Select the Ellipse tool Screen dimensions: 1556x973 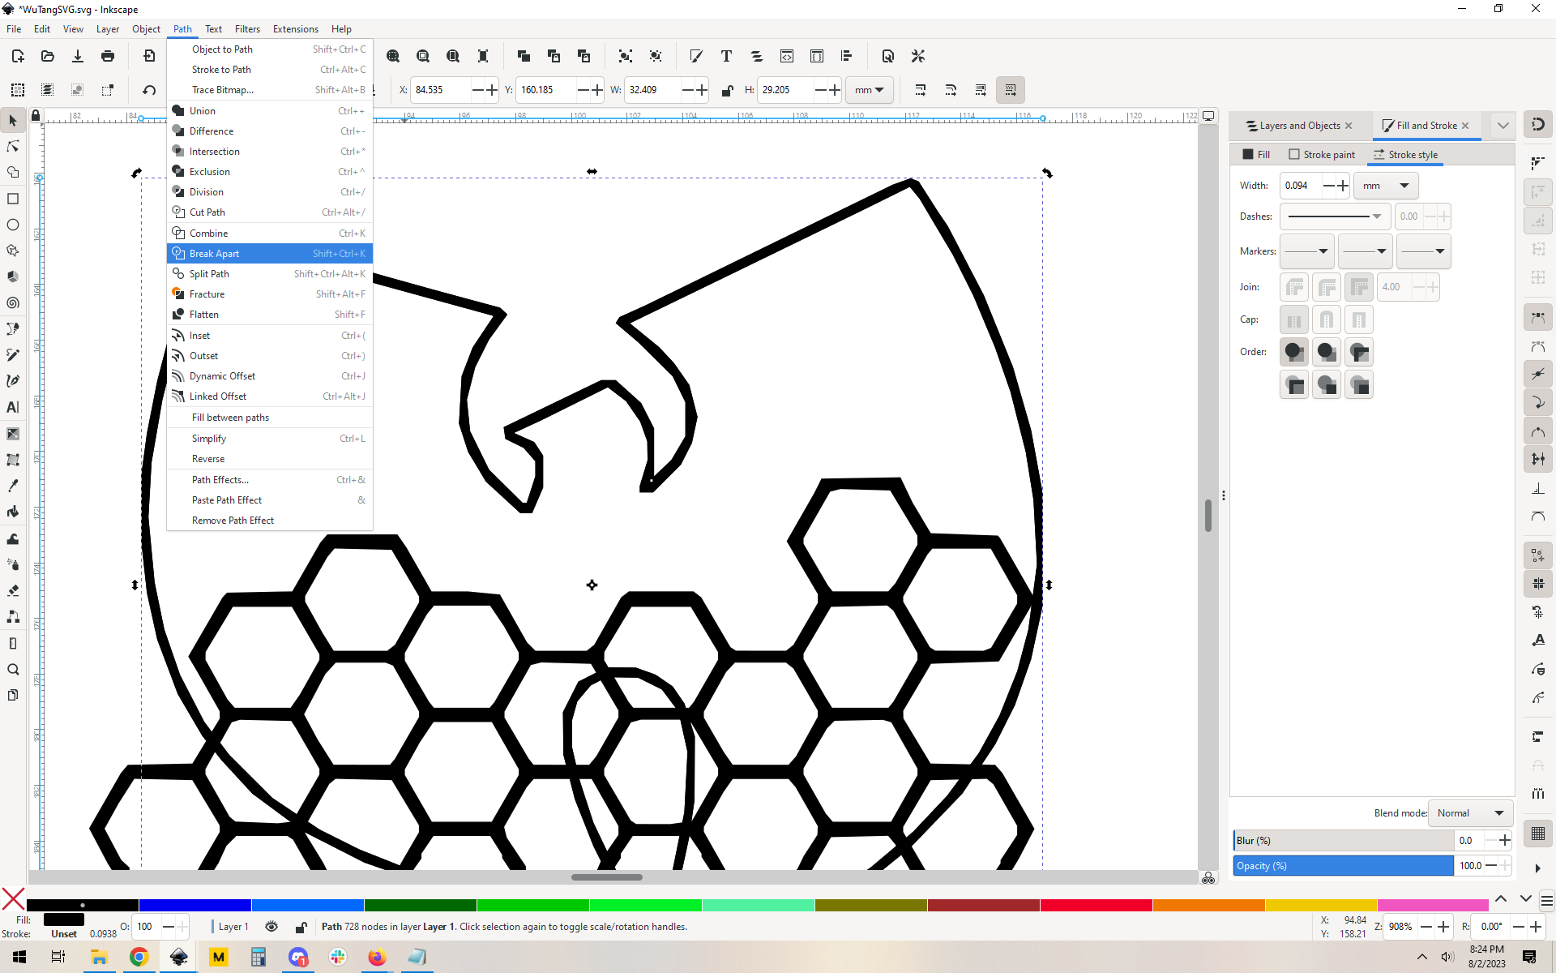click(x=13, y=225)
